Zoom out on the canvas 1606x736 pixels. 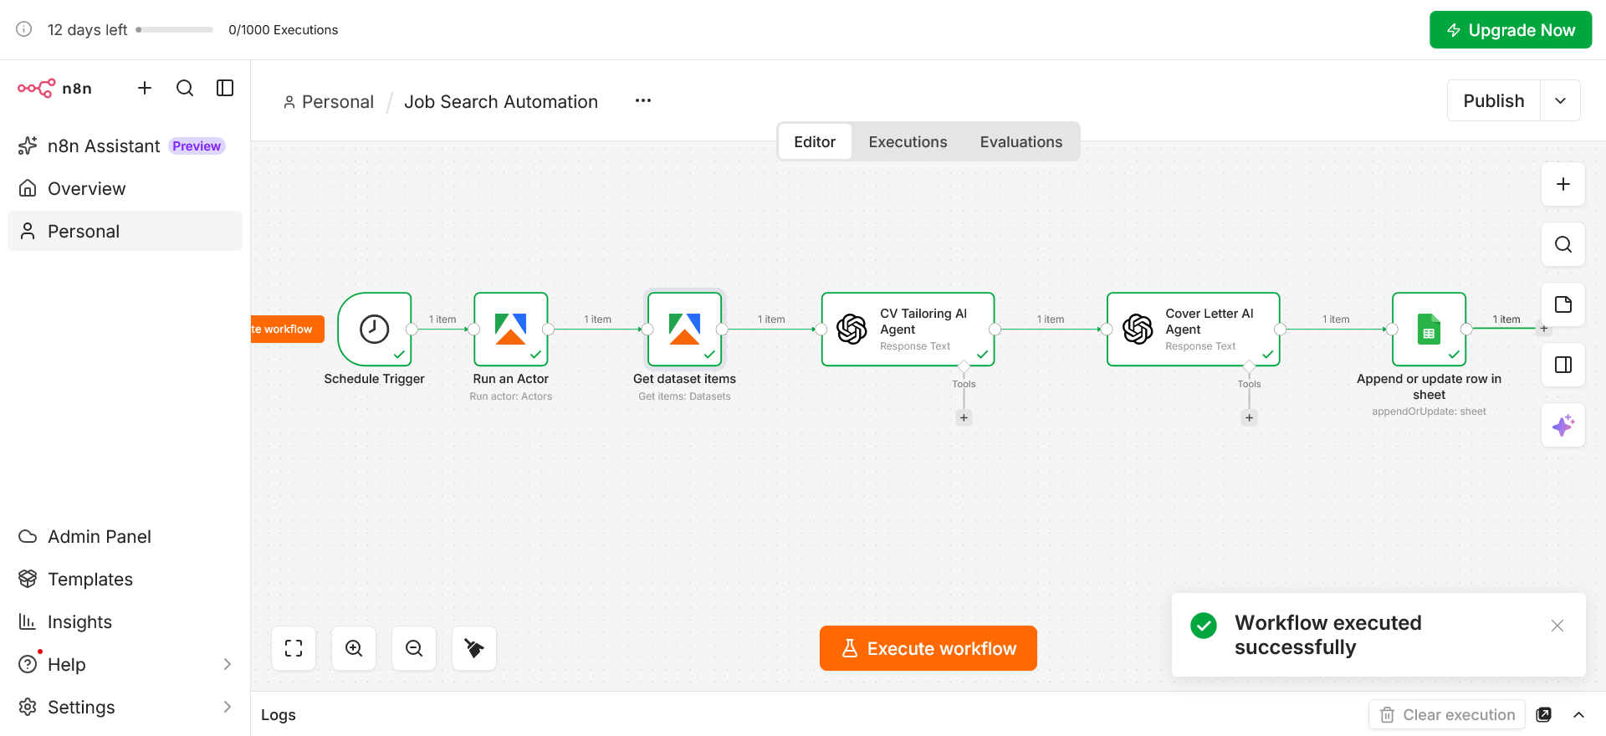click(414, 648)
